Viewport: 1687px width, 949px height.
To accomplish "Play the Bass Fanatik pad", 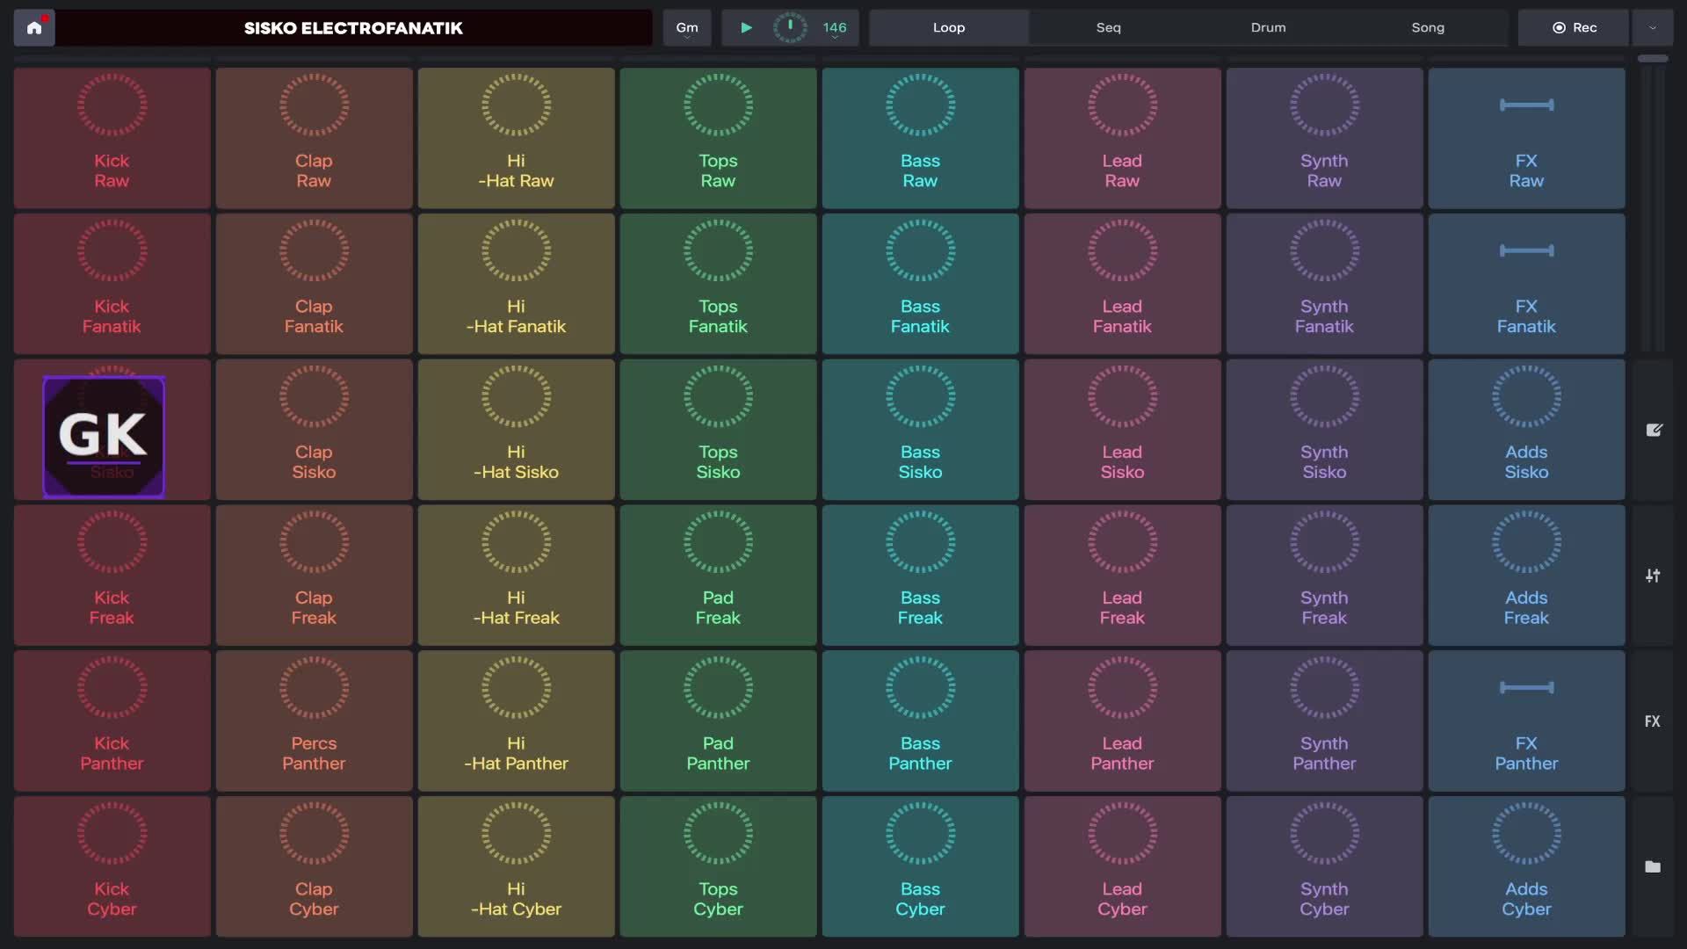I will 921,285.
